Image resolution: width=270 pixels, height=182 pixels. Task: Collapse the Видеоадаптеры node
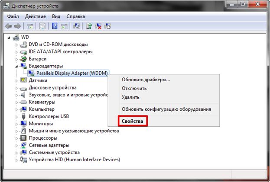(x=16, y=67)
